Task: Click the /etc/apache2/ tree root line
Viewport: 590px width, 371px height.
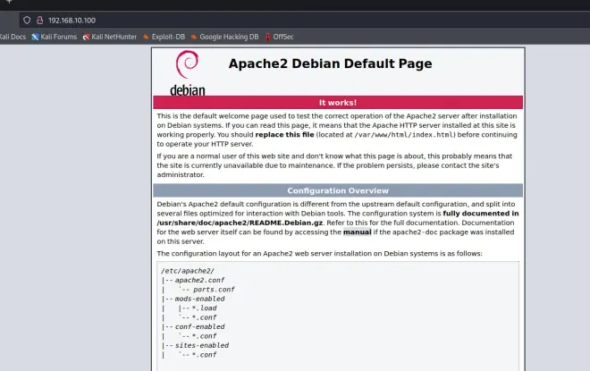Action: click(x=188, y=271)
